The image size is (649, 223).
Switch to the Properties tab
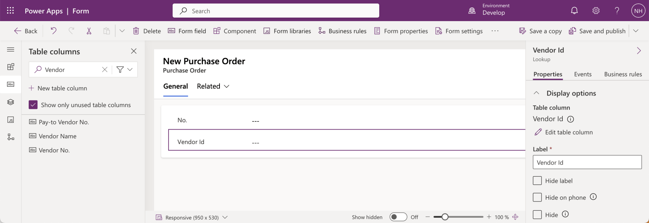548,74
